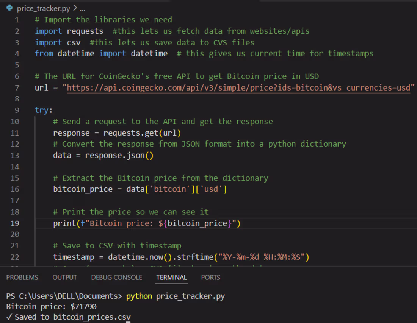This screenshot has height=323, width=417.
Task: Switch to the PROBLEMS panel tab
Action: pyautogui.click(x=22, y=277)
